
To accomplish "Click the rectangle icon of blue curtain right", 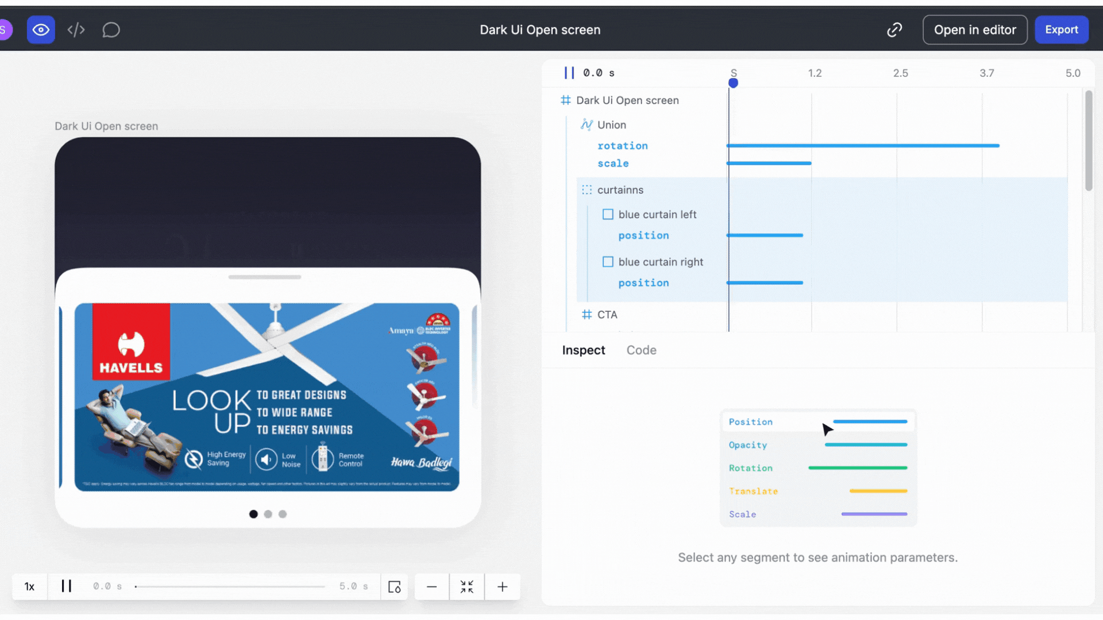I will (608, 262).
